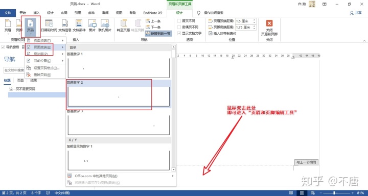368x196 pixels.
Task: Switch to EndNote X9 ribbon tab
Action: tap(153, 13)
